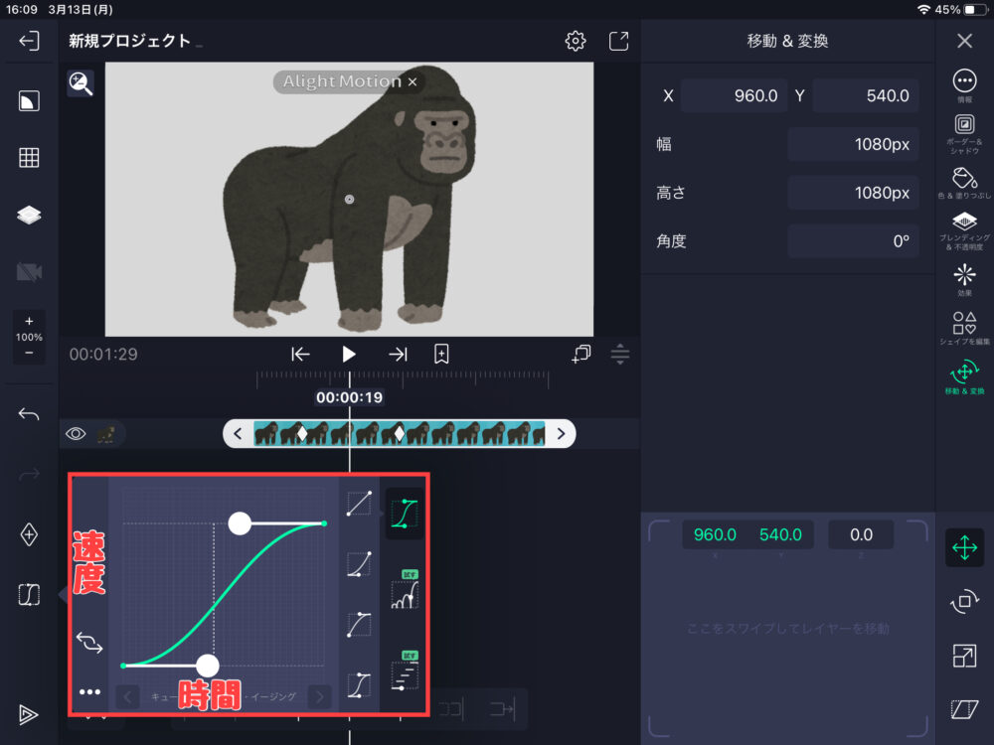The width and height of the screenshot is (994, 745).
Task: Toggle layer visibility eye icon
Action: pos(76,433)
